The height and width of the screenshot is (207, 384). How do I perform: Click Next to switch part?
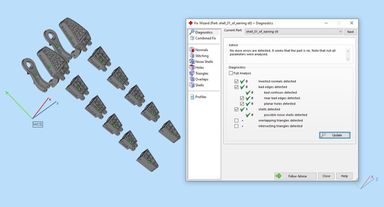pos(350,32)
